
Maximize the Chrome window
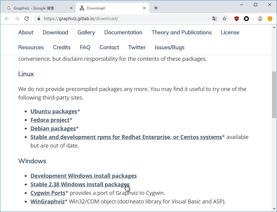tap(256, 5)
